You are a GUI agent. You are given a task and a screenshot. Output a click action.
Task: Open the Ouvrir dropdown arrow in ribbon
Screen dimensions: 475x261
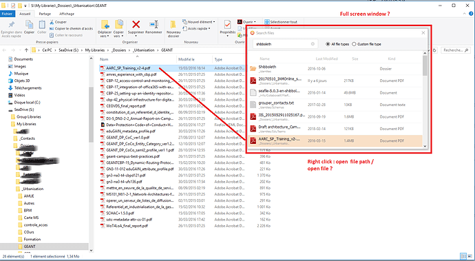255,22
